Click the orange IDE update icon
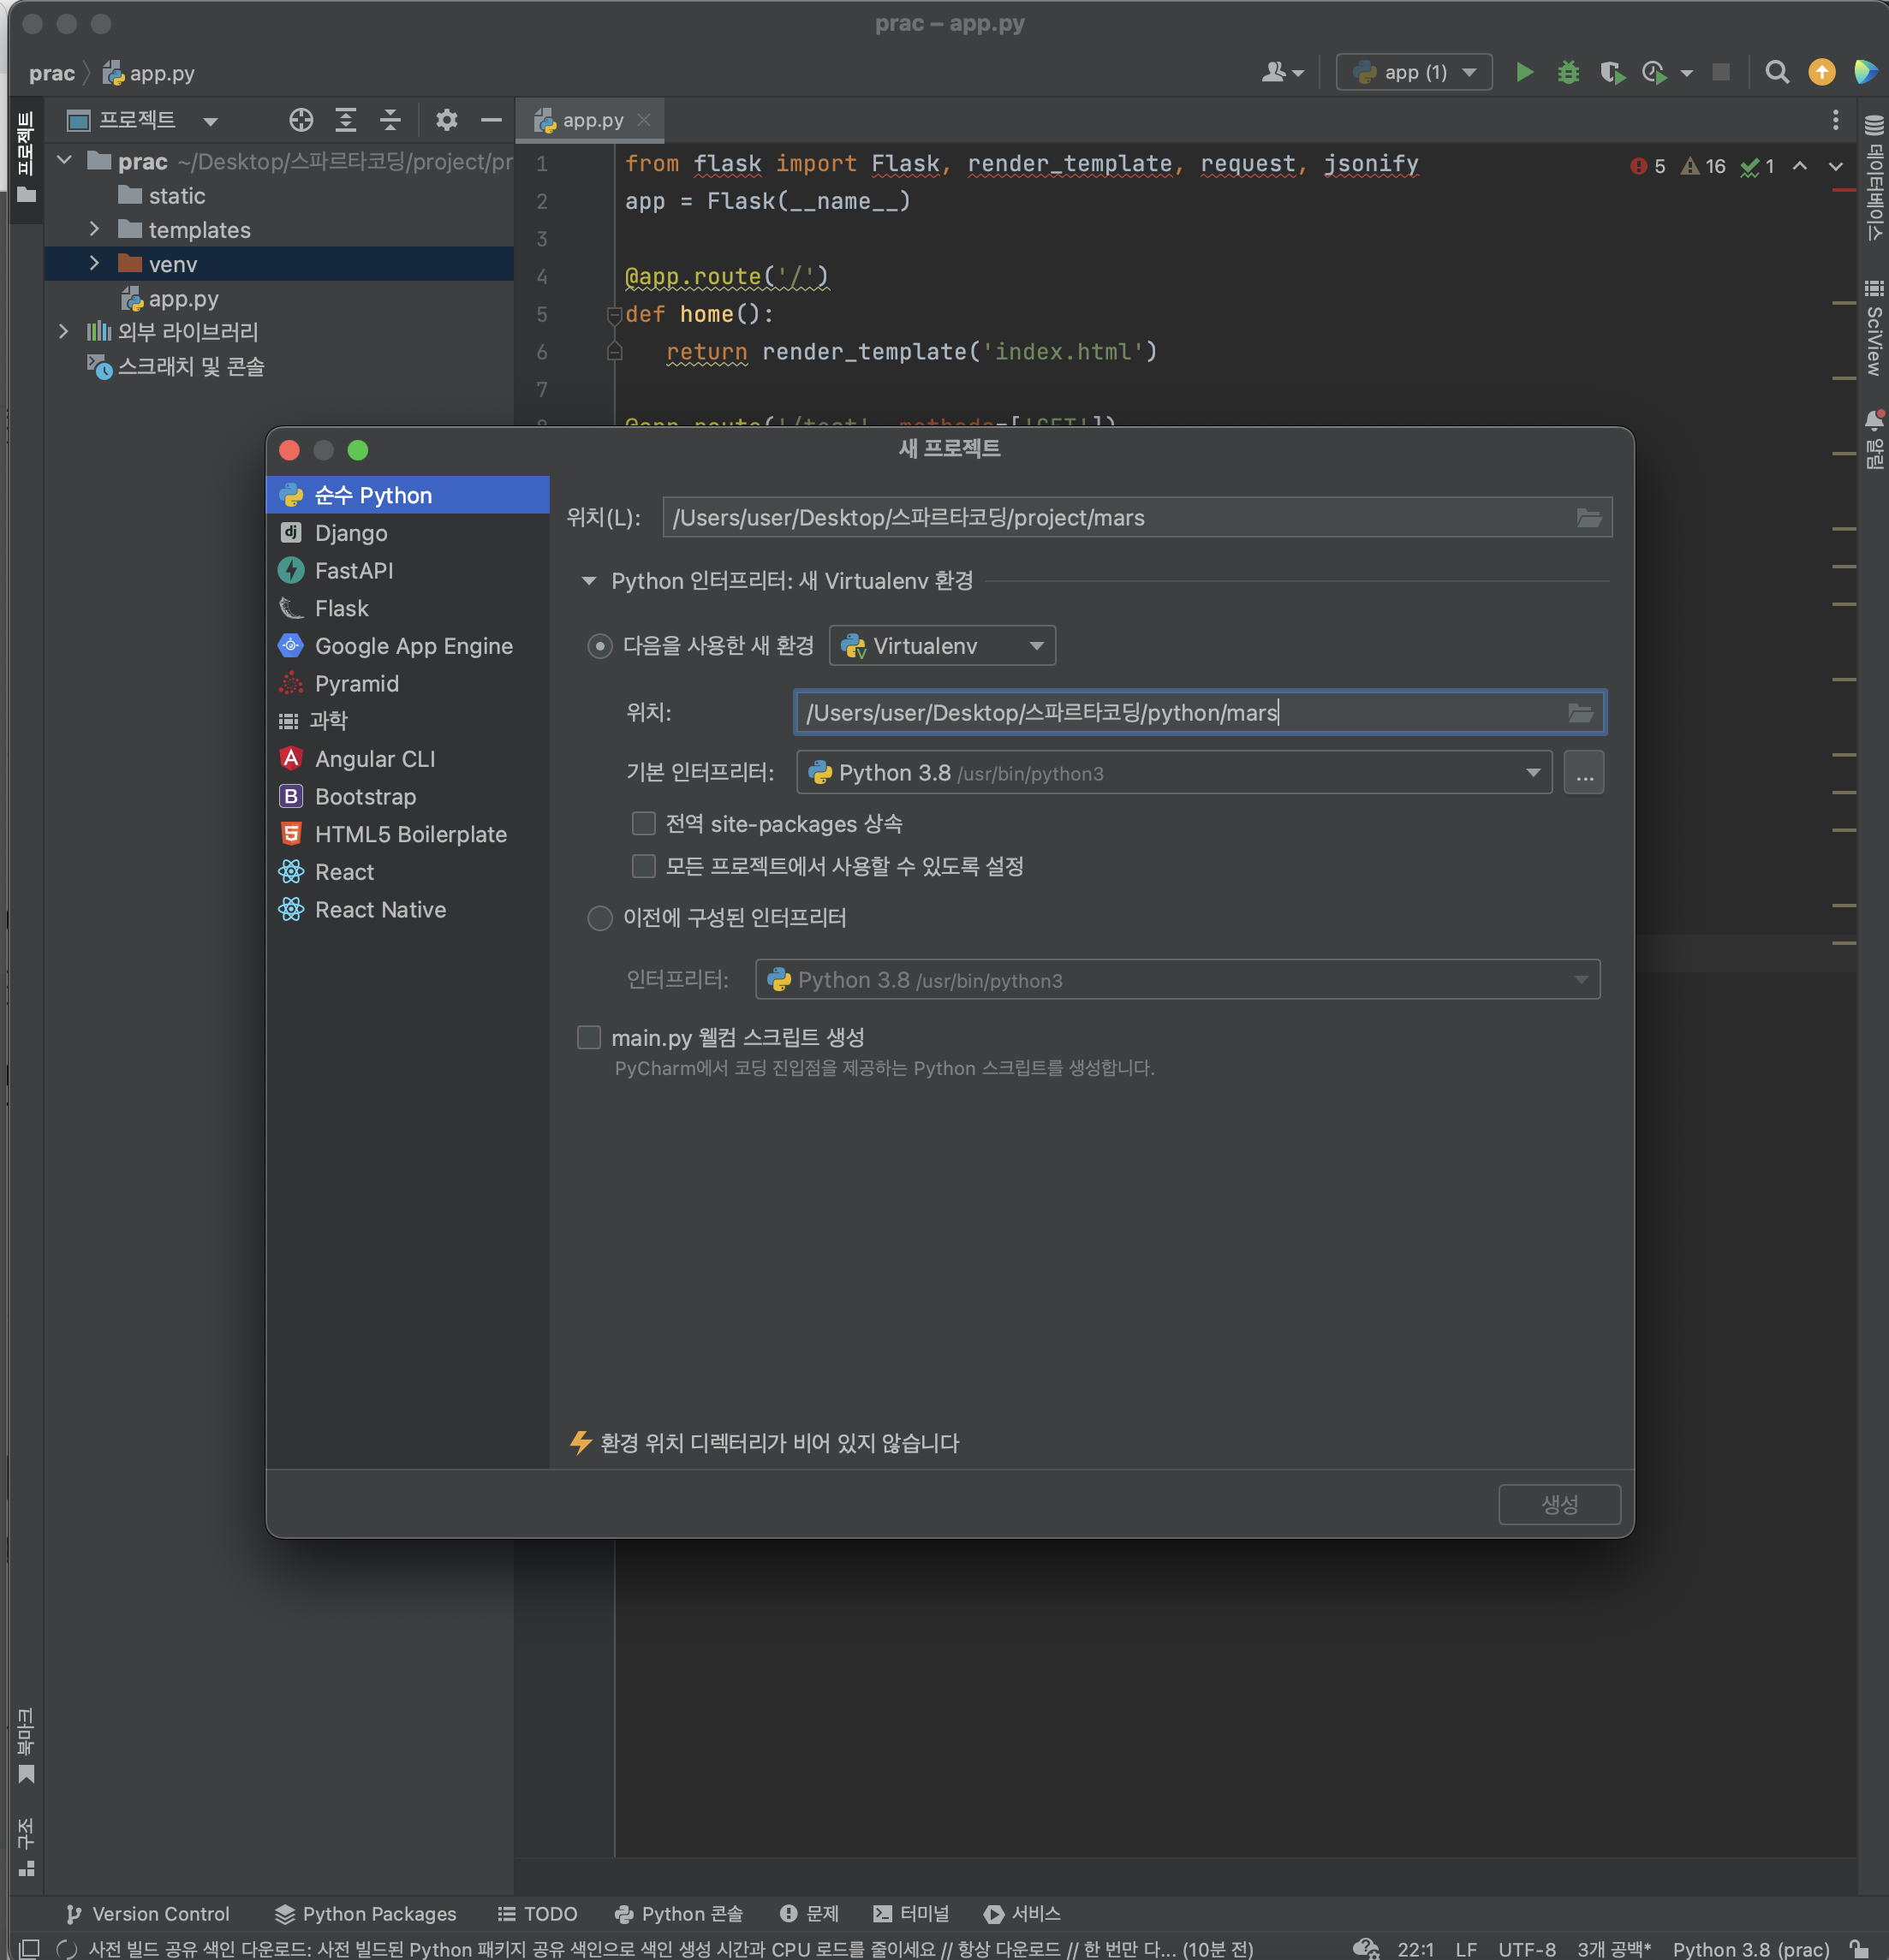 1822,72
